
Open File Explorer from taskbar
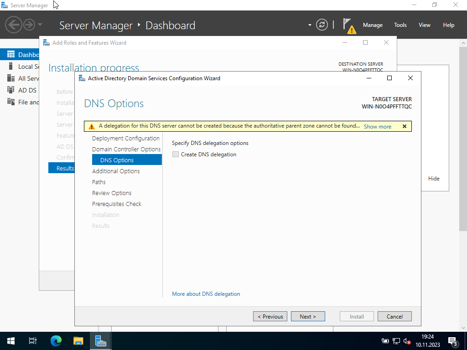click(78, 341)
